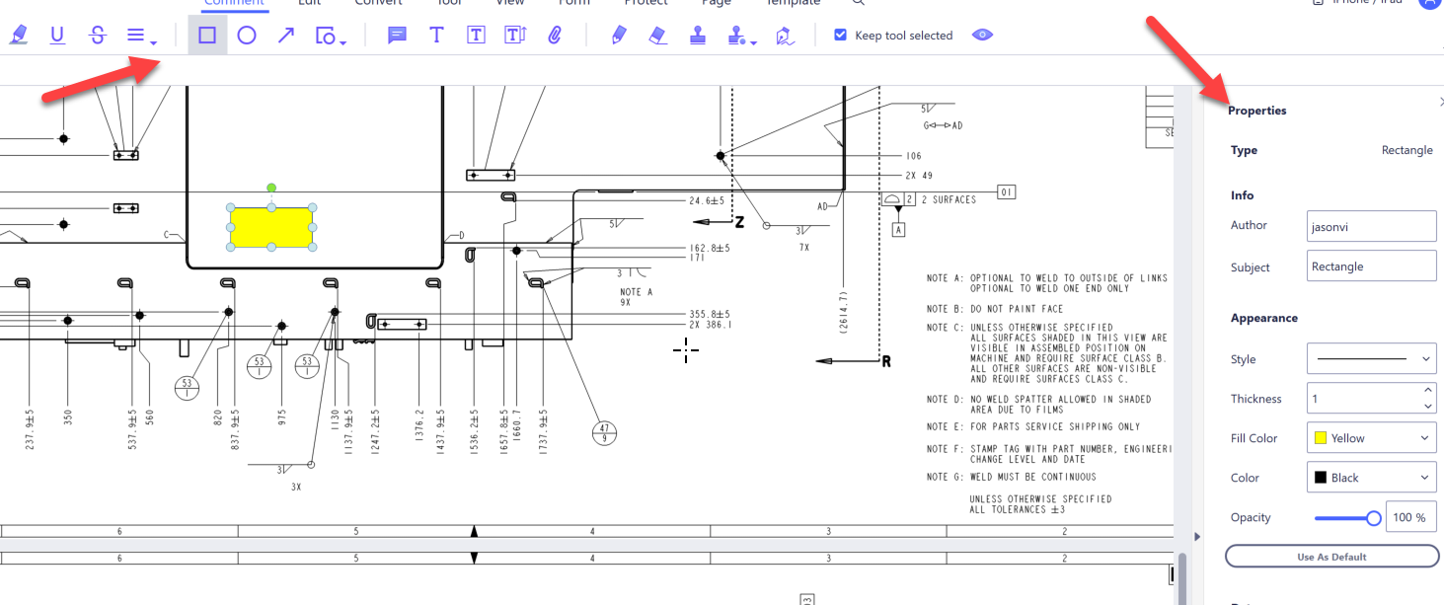Viewport: 1444px width, 605px height.
Task: Open the Fill Color dropdown
Action: click(x=1371, y=438)
